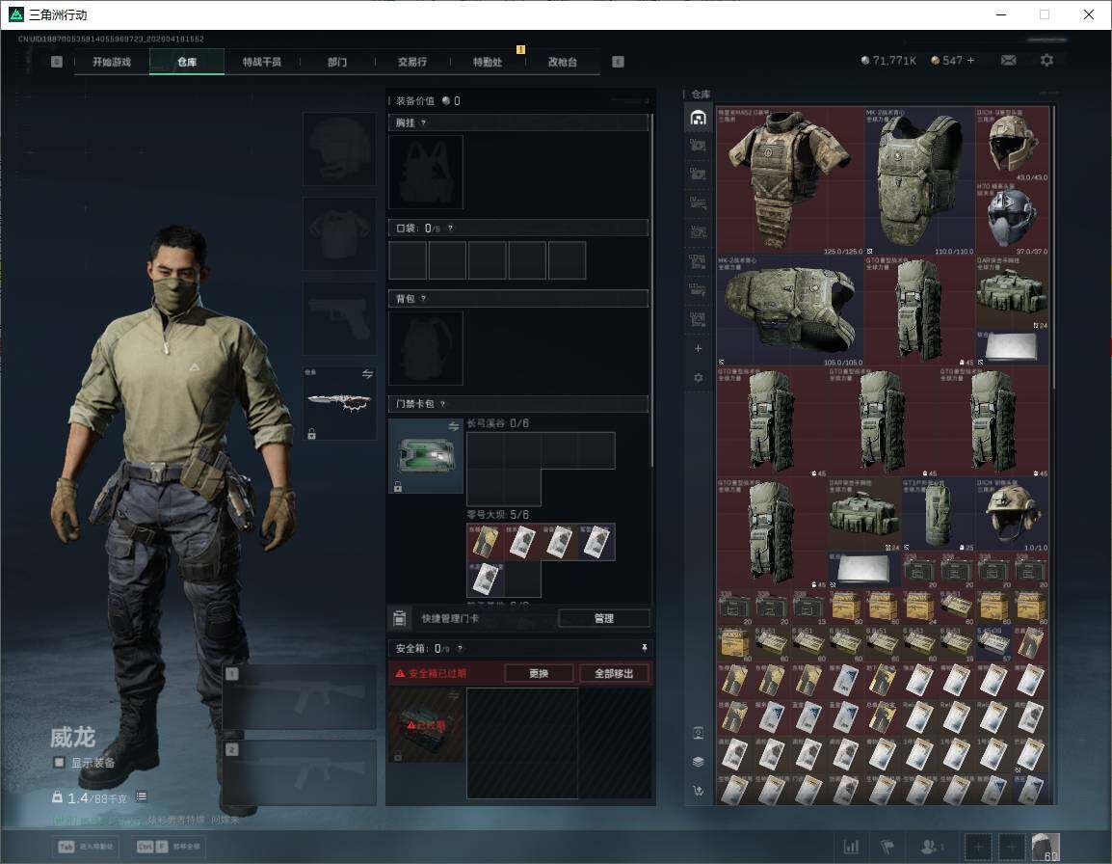Open the player avatar at bottom right

tap(1046, 847)
